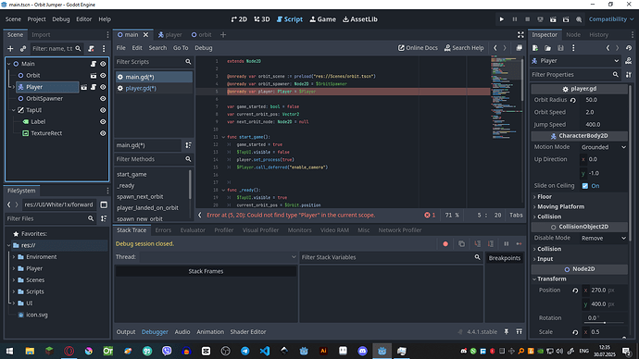Switch to the Errors debugger tab
Screen dimensions: 639x359
pos(163,230)
